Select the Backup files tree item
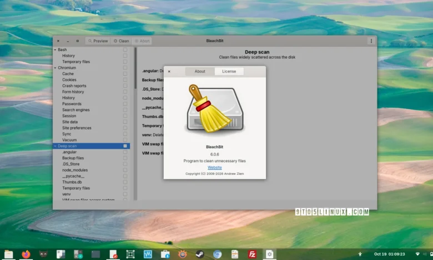This screenshot has width=433, height=260. [73, 158]
